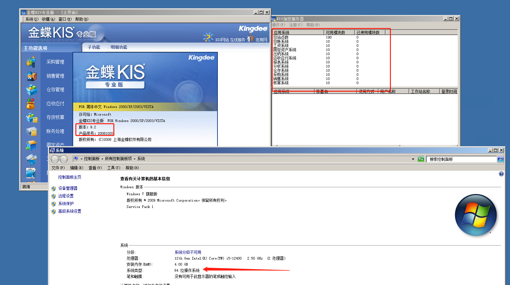Expand the address bar history dropdown arrow
This screenshot has height=285, width=510.
pyautogui.click(x=413, y=159)
